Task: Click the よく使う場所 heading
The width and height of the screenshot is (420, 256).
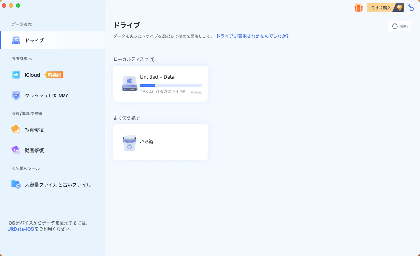Action: pyautogui.click(x=127, y=118)
